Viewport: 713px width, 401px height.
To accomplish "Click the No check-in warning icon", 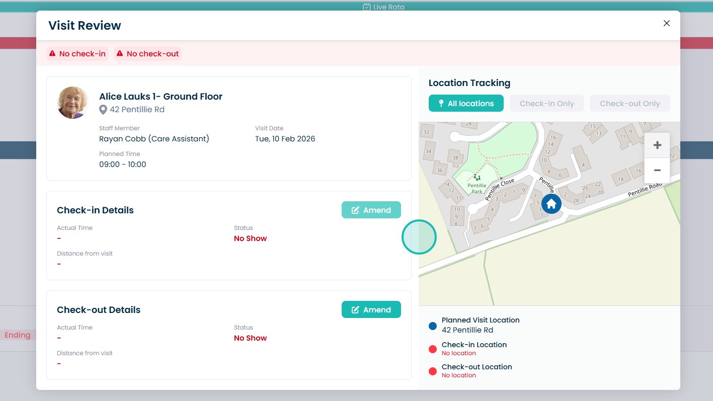I will tap(52, 53).
